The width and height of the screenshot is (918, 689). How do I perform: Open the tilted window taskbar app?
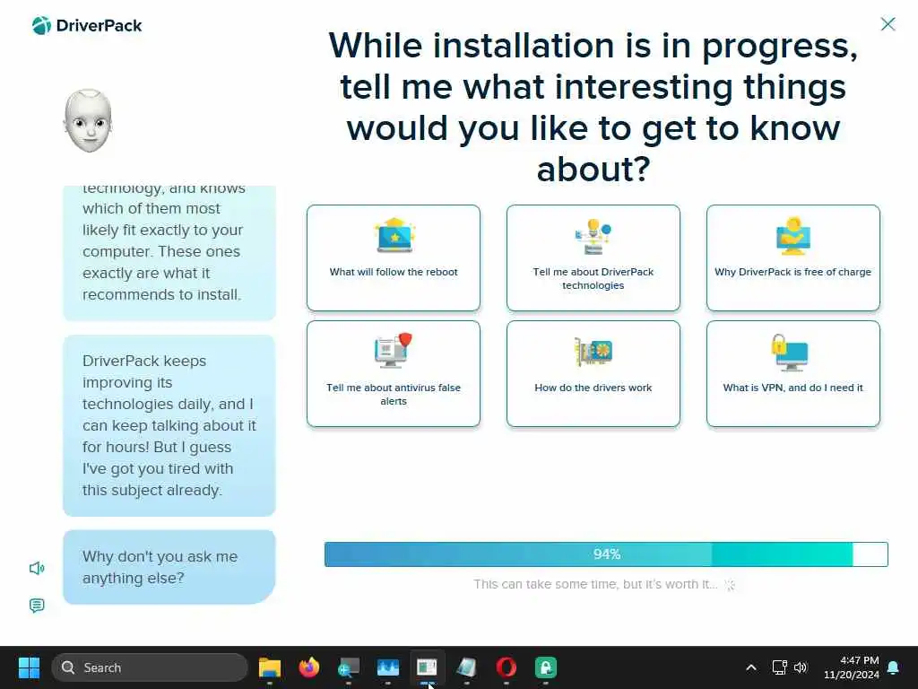pyautogui.click(x=466, y=667)
